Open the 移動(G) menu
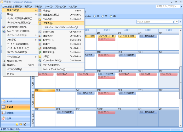The width and height of the screenshot is (183, 132). pyautogui.click(x=38, y=7)
